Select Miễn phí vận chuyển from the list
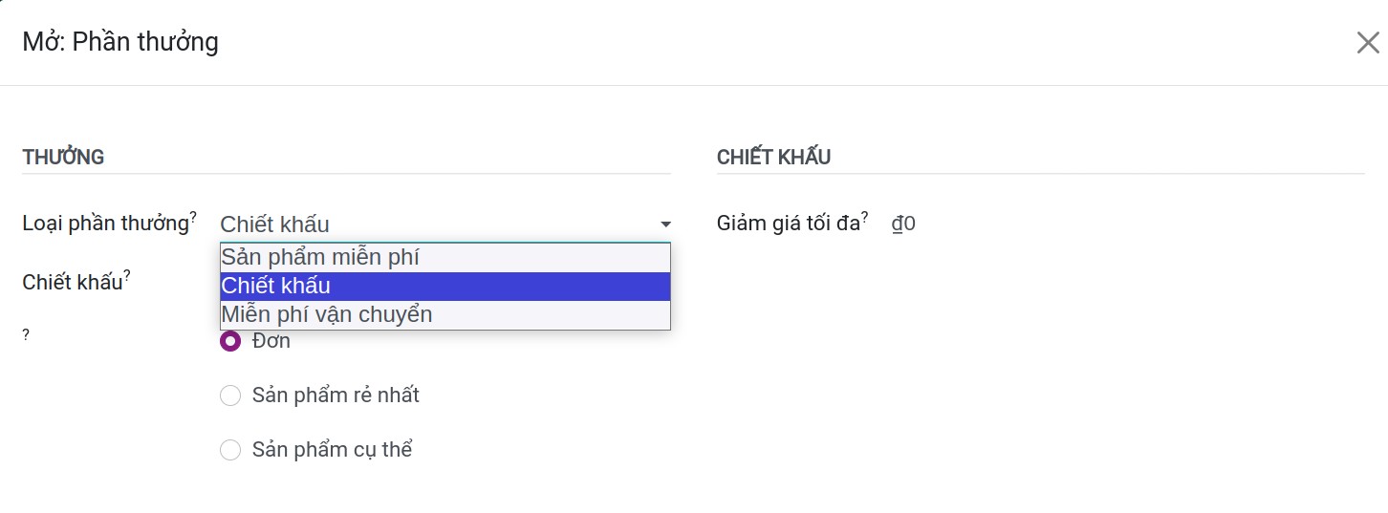 (445, 314)
